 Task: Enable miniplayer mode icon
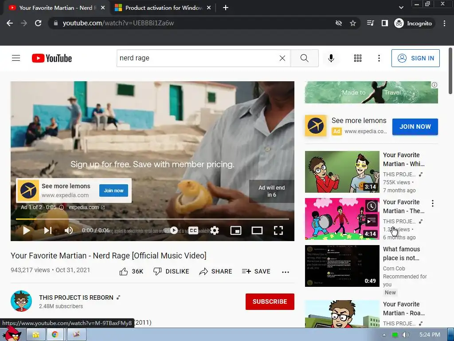236,230
